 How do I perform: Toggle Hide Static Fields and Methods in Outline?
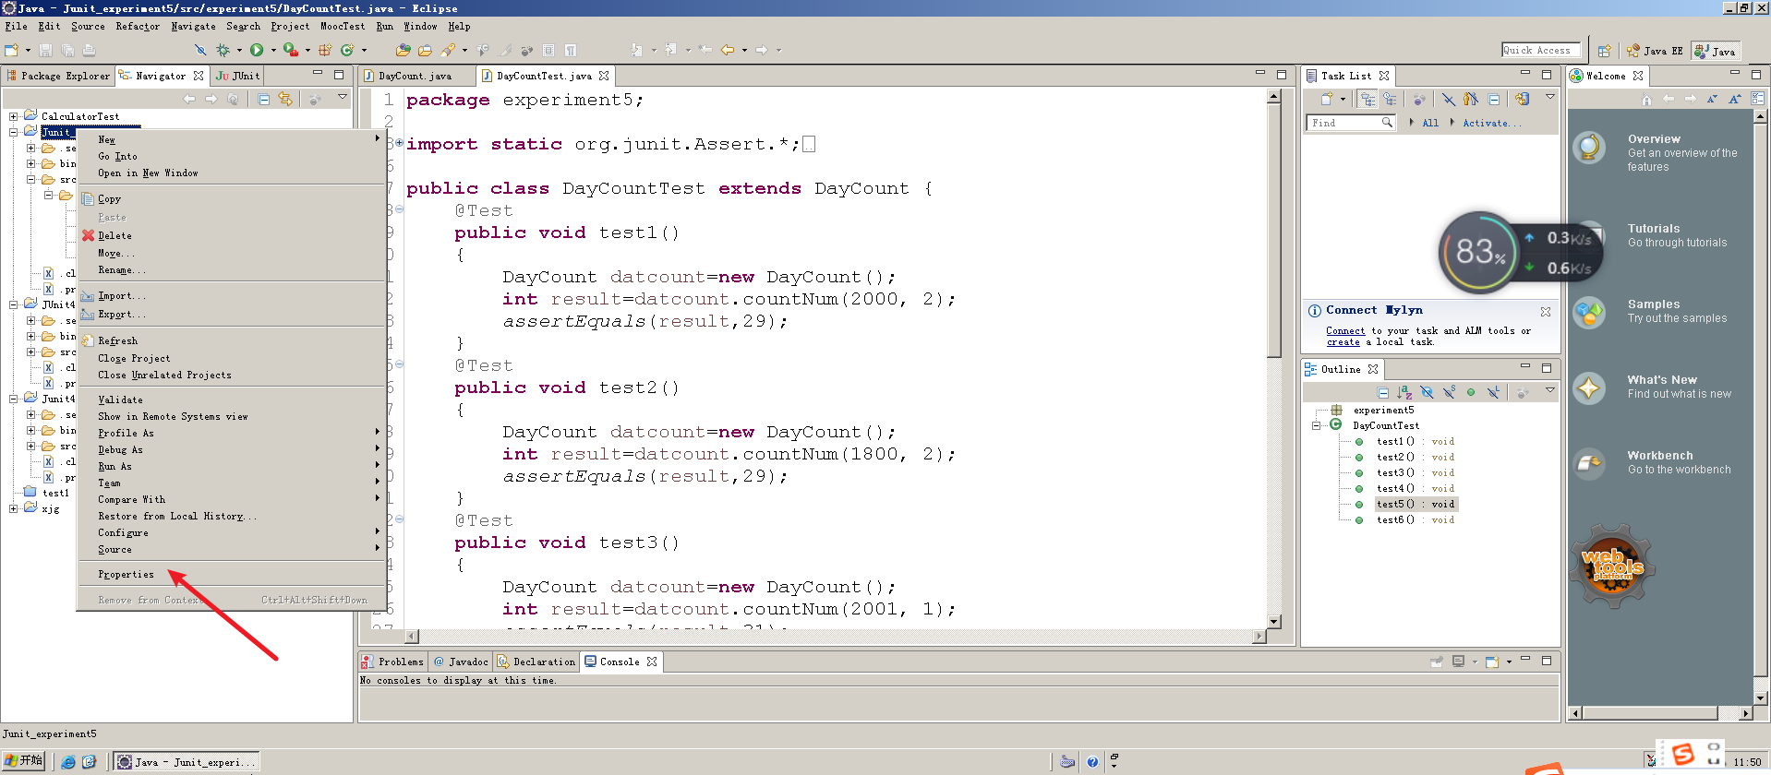(x=1449, y=392)
